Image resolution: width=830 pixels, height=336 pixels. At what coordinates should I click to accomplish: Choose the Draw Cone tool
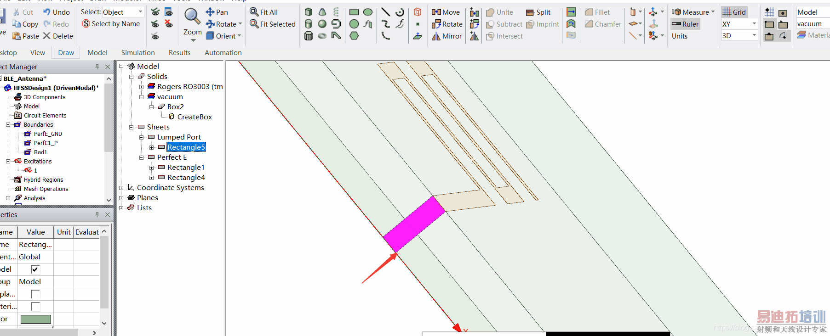coord(322,12)
